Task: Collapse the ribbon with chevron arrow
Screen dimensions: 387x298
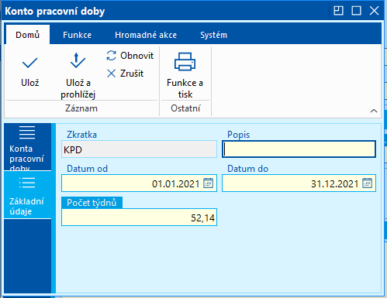Action: tap(374, 111)
